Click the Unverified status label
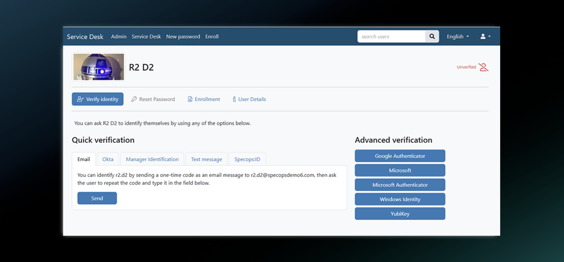 pyautogui.click(x=466, y=67)
